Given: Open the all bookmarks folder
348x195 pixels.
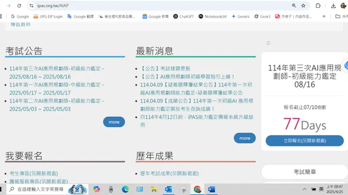Looking at the screenshot, I should (x=341, y=16).
